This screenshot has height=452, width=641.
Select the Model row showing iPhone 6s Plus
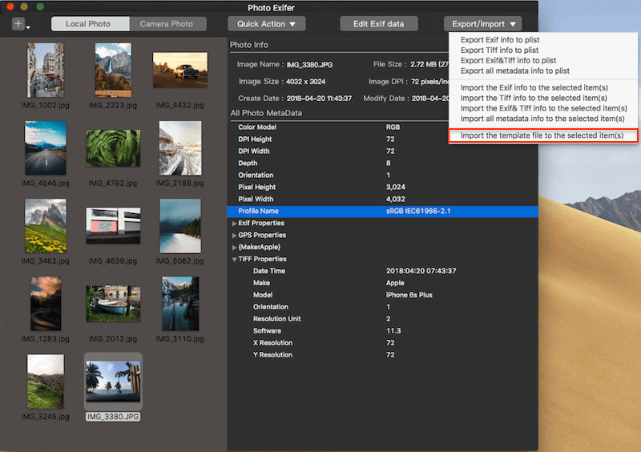click(382, 295)
